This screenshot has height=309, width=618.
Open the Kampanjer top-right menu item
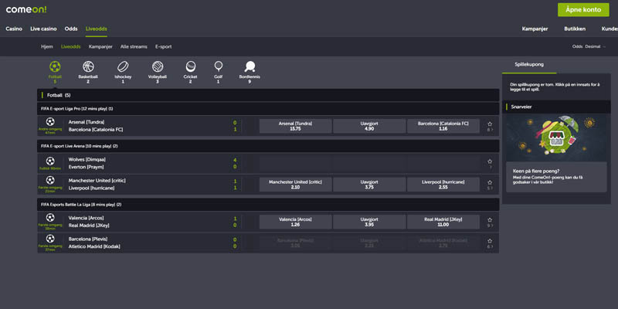[535, 29]
